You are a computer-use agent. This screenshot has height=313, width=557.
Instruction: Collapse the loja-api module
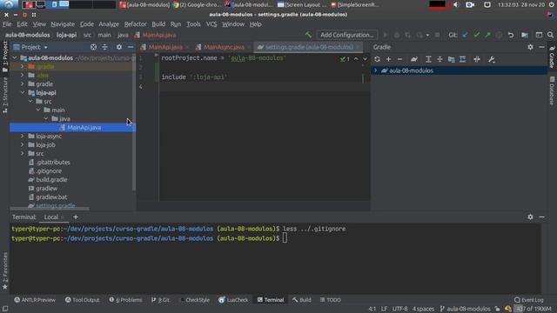[23, 93]
